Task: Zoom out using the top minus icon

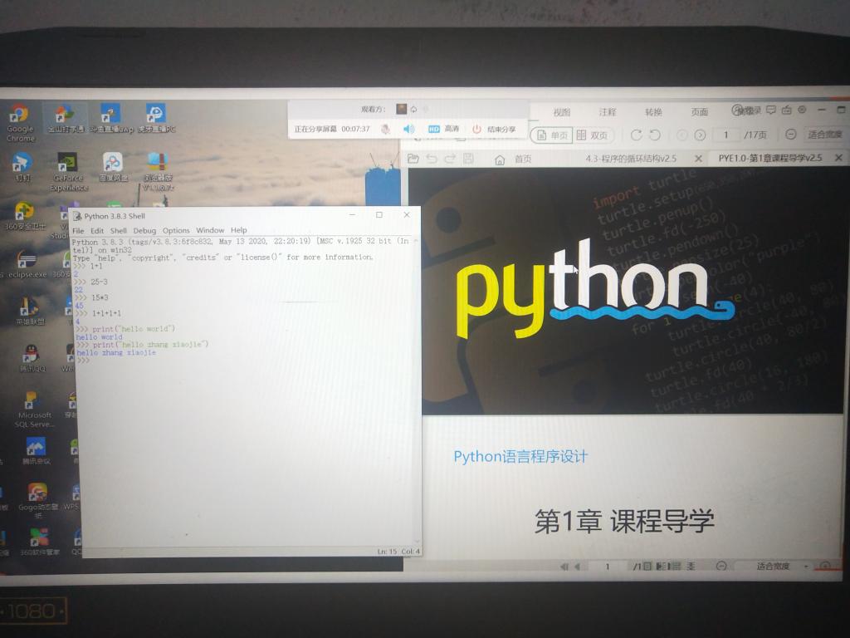Action: (x=791, y=134)
